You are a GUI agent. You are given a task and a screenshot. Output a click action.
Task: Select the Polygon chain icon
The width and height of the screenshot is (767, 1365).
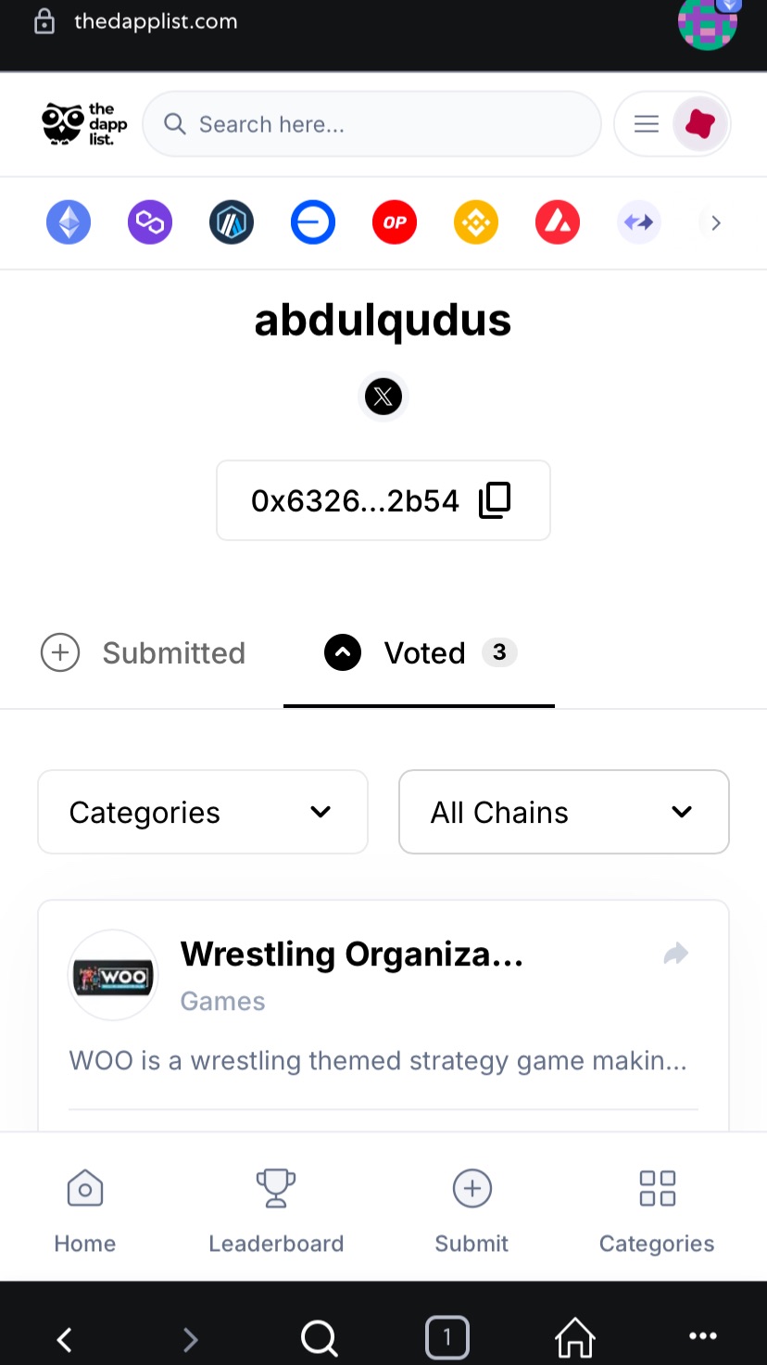point(150,223)
